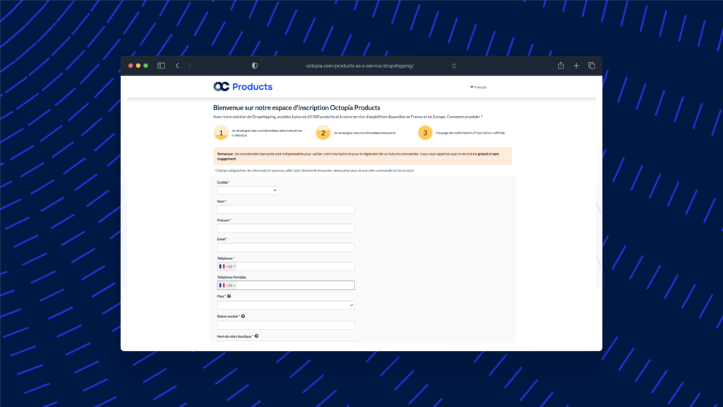This screenshot has height=407, width=723.
Task: Open the Téléphone country code +33 selector
Action: pos(227,266)
